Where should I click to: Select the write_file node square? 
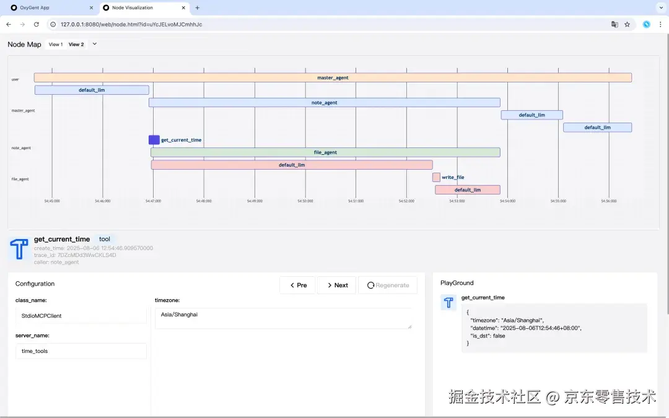[436, 177]
